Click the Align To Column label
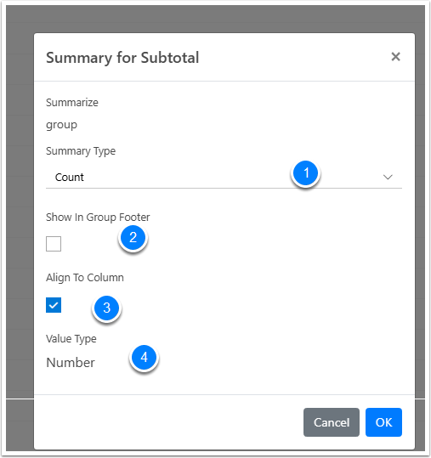431x458 pixels. click(x=85, y=278)
